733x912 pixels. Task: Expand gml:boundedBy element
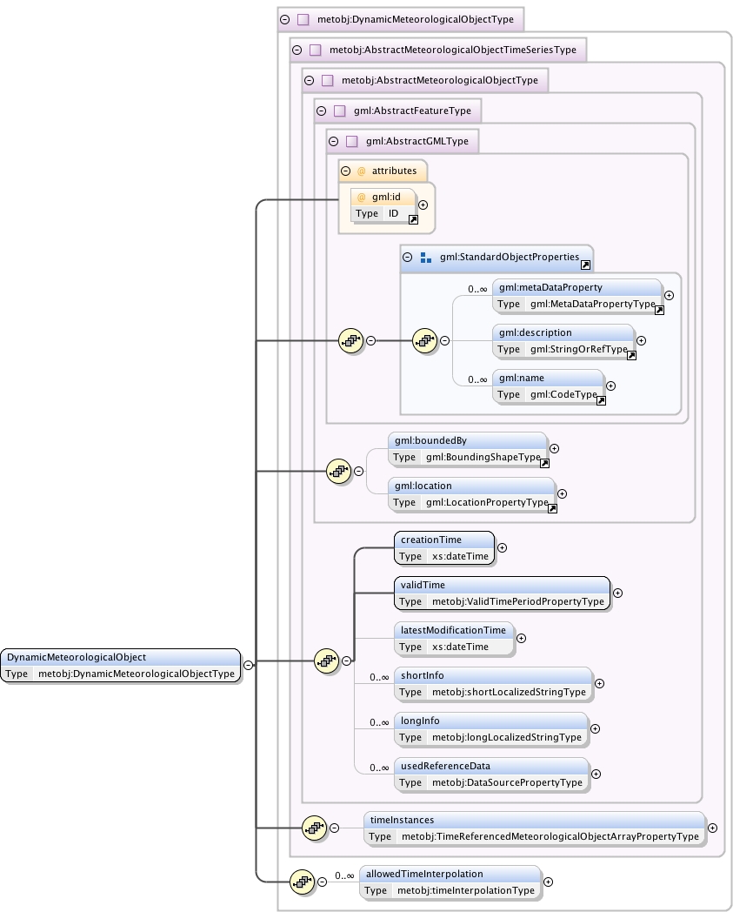click(x=555, y=448)
